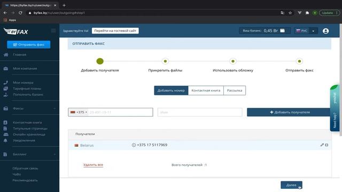Viewport: 342px width, 192px height.
Task: Click the bell icon beside Уведомления
Action: click(5, 140)
